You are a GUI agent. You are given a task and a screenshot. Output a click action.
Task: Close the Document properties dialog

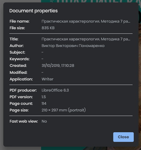point(123,137)
